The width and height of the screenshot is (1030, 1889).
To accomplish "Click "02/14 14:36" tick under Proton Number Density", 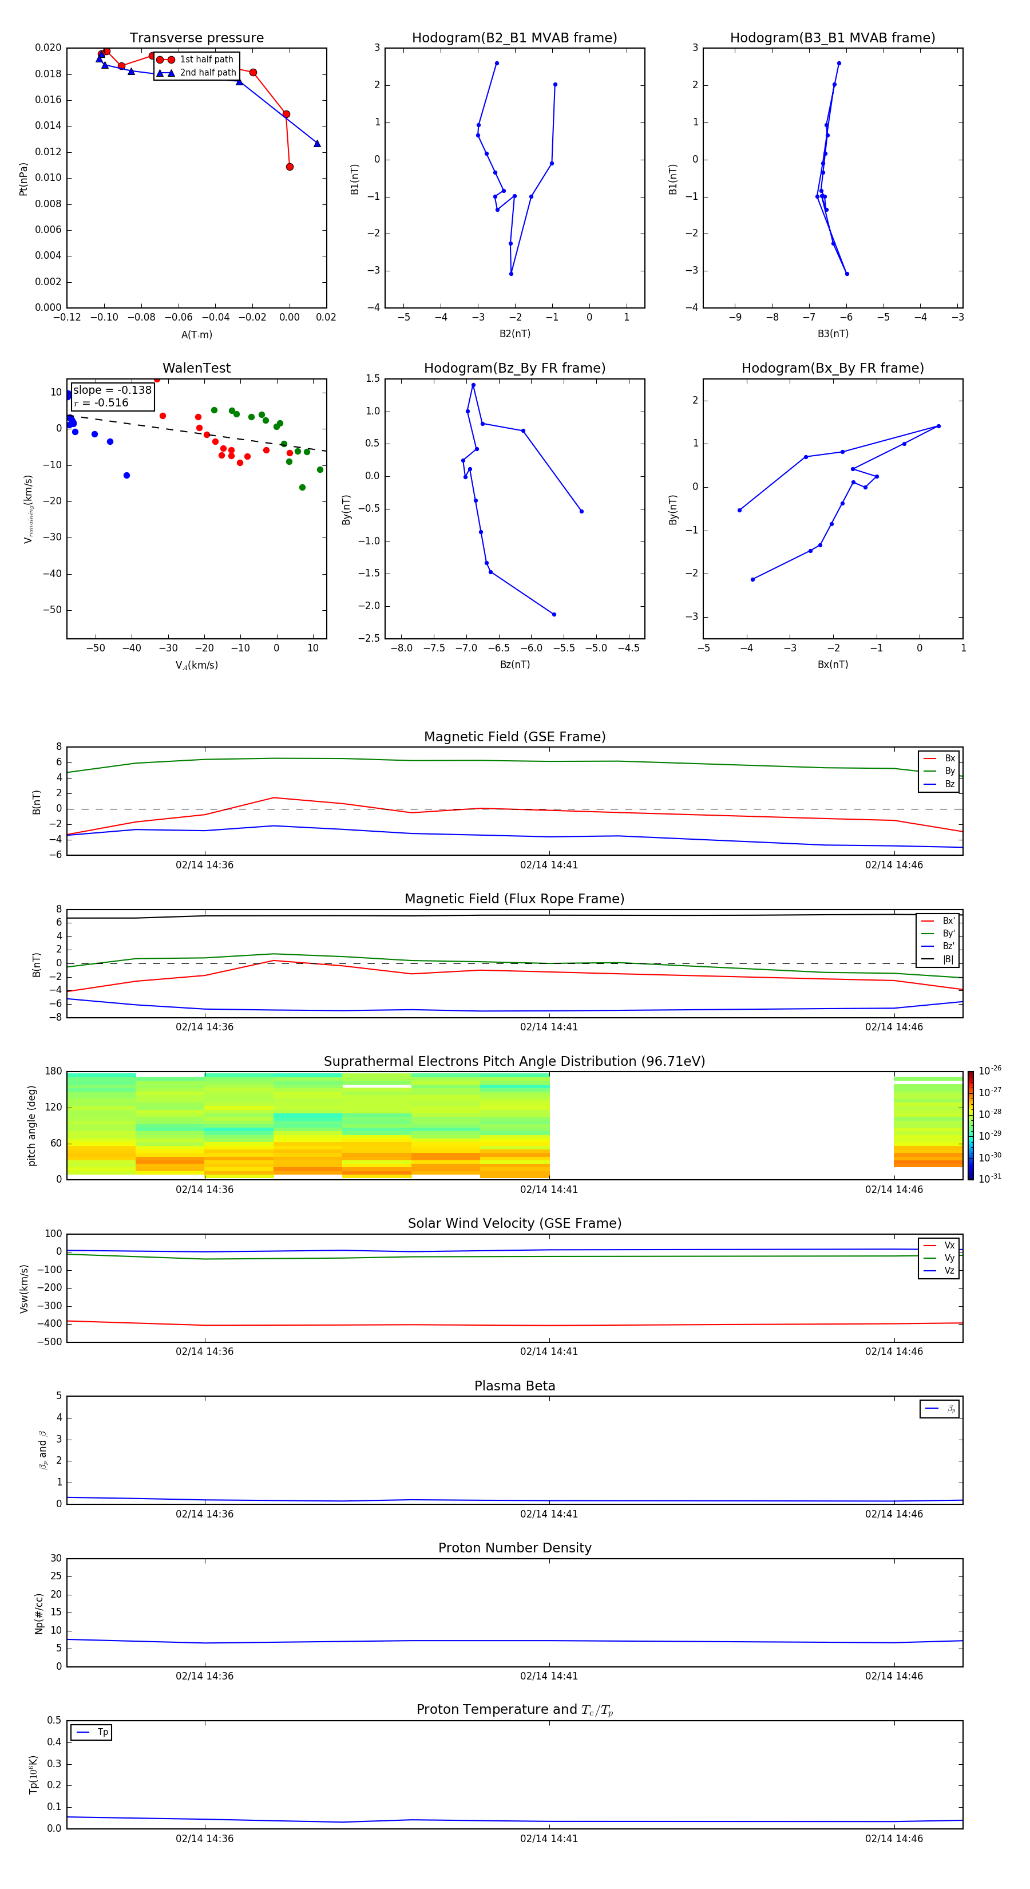I will (x=204, y=1676).
